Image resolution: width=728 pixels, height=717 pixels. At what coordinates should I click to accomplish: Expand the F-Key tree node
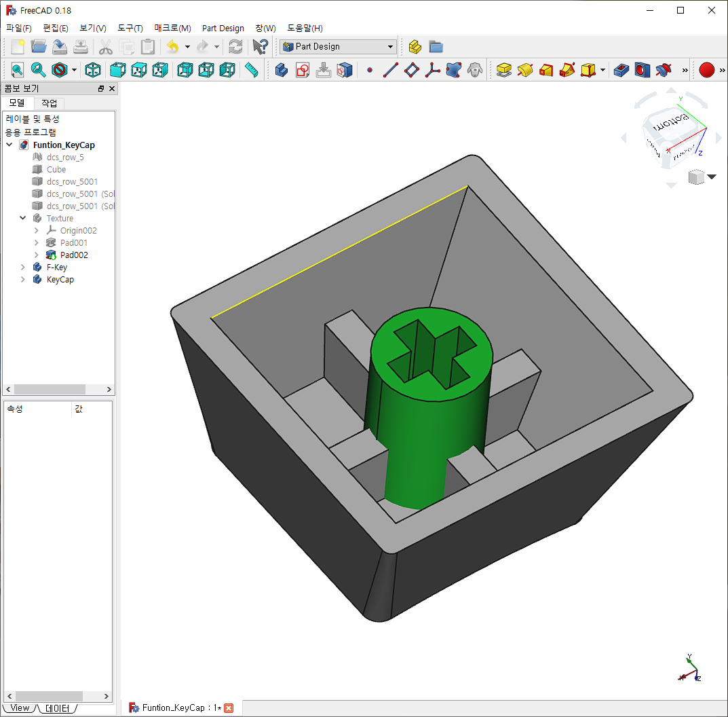pyautogui.click(x=23, y=268)
